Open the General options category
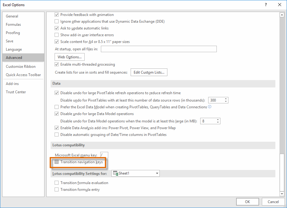This screenshot has width=287, height=208. [x=23, y=16]
